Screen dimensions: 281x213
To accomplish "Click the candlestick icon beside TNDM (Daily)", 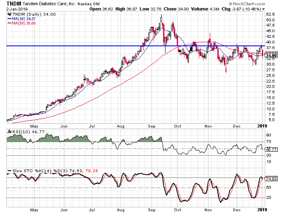I will click(9, 14).
